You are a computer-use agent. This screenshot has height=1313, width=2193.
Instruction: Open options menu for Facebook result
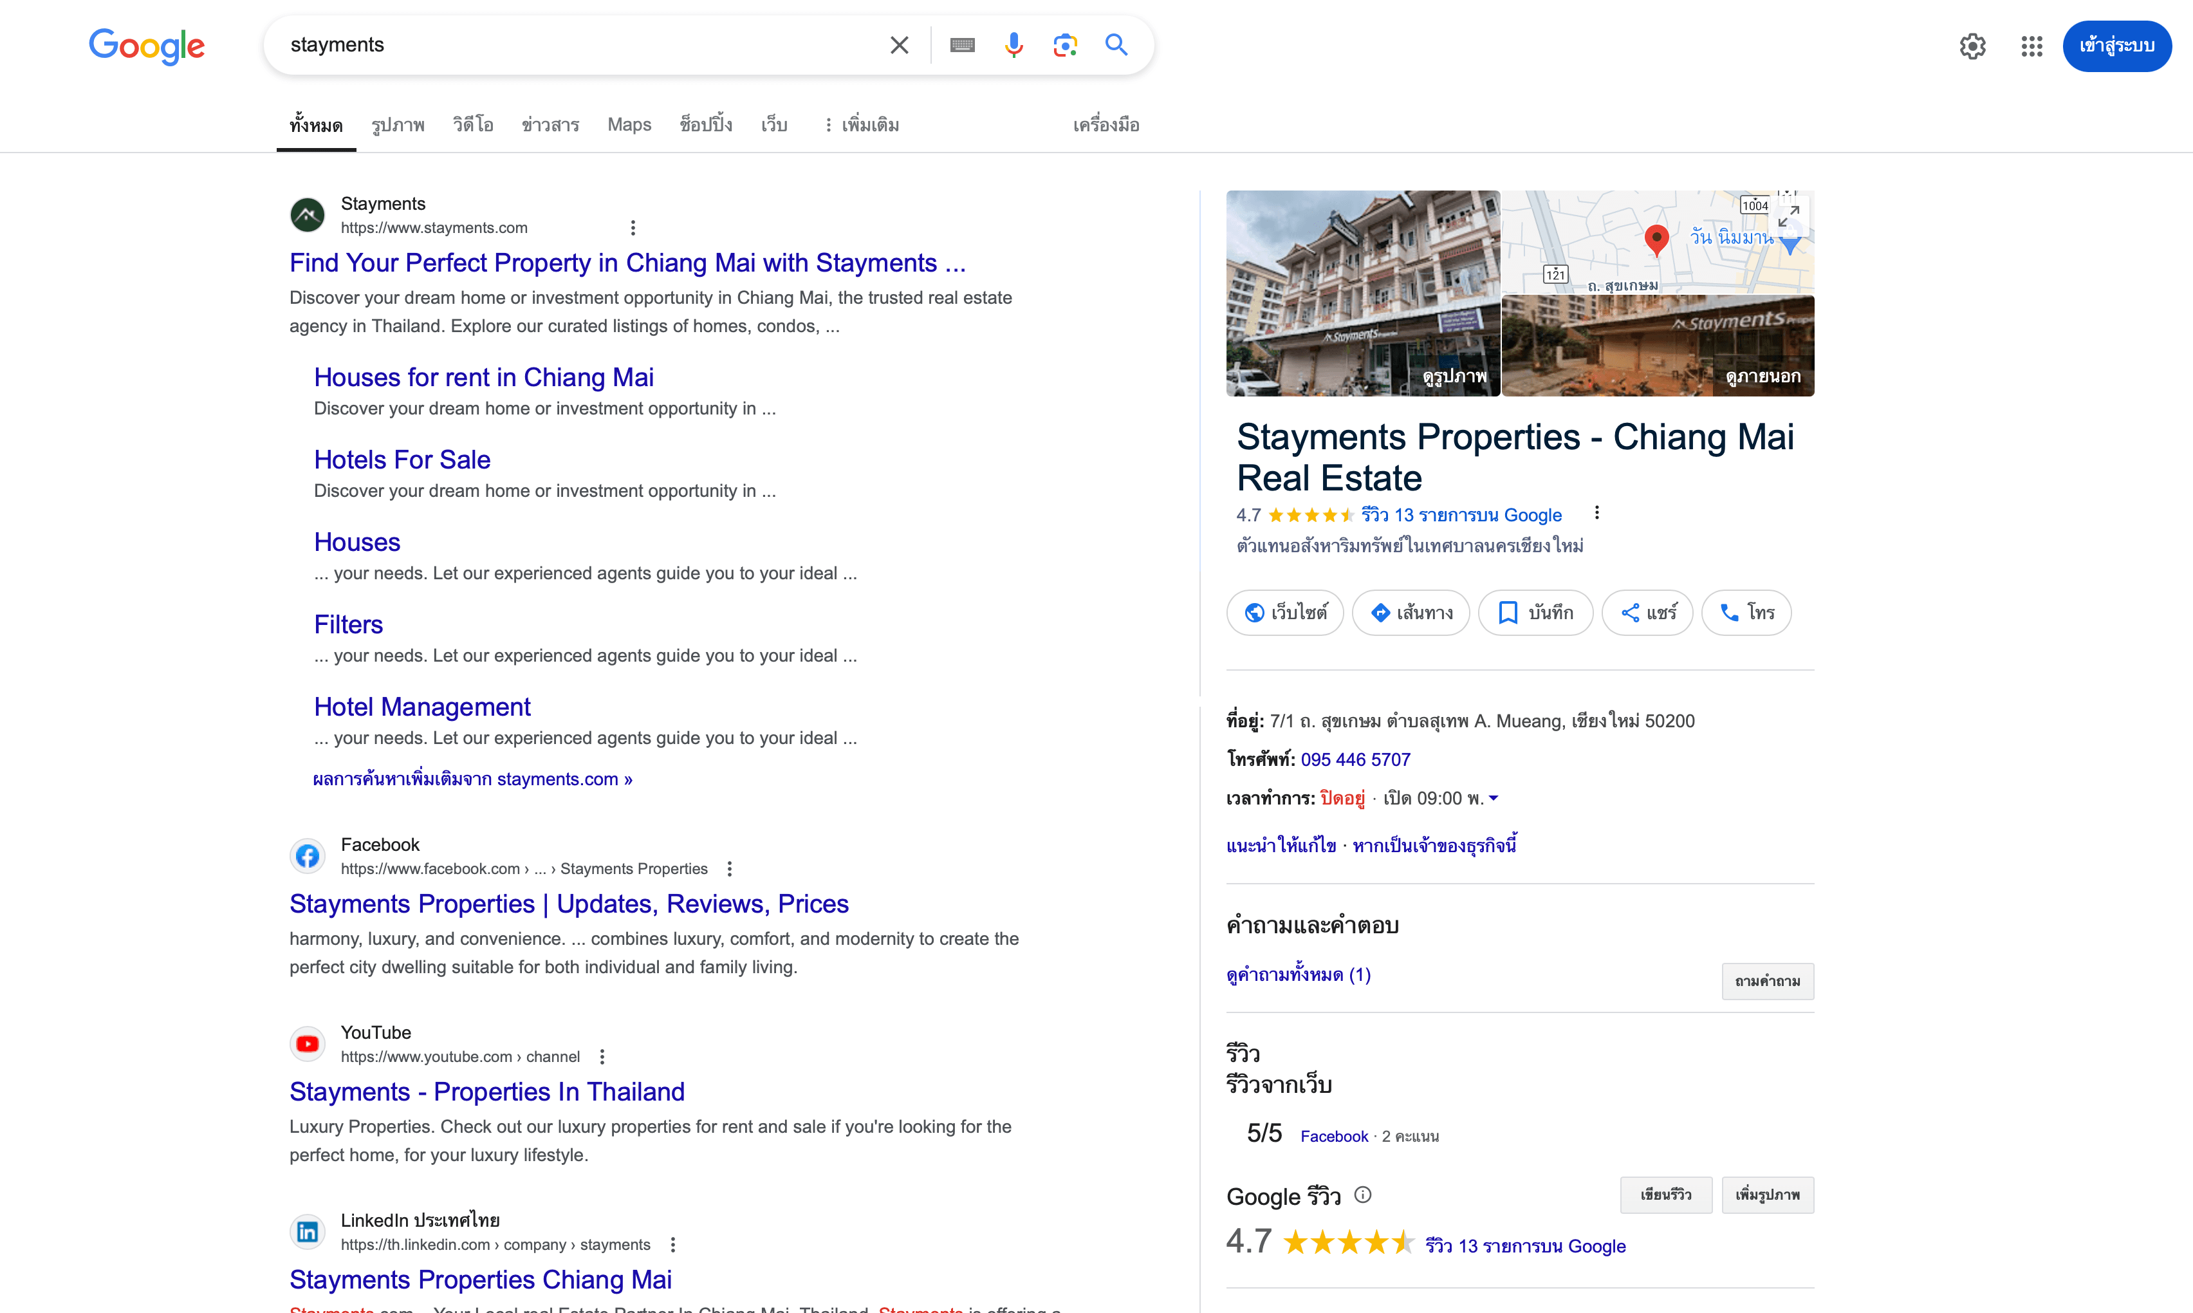tap(729, 869)
